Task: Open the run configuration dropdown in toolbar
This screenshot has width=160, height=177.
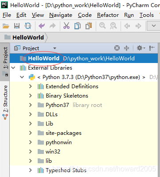Action: click(x=153, y=26)
